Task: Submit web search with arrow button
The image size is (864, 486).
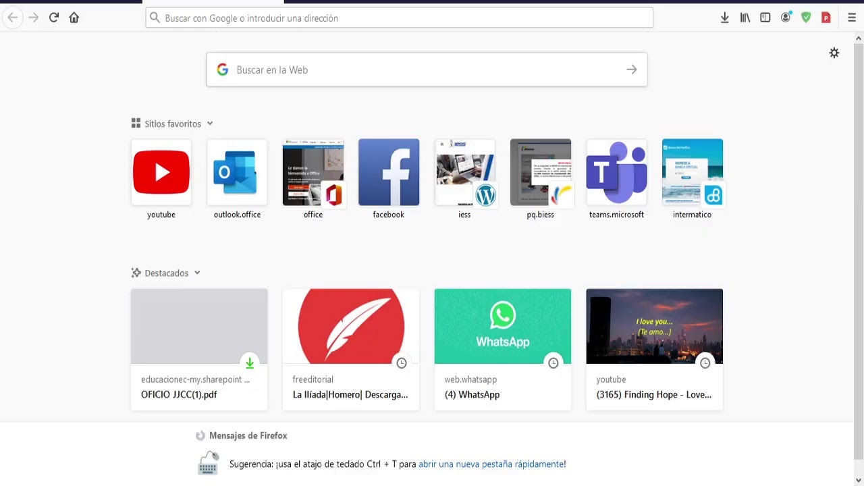Action: pyautogui.click(x=632, y=70)
